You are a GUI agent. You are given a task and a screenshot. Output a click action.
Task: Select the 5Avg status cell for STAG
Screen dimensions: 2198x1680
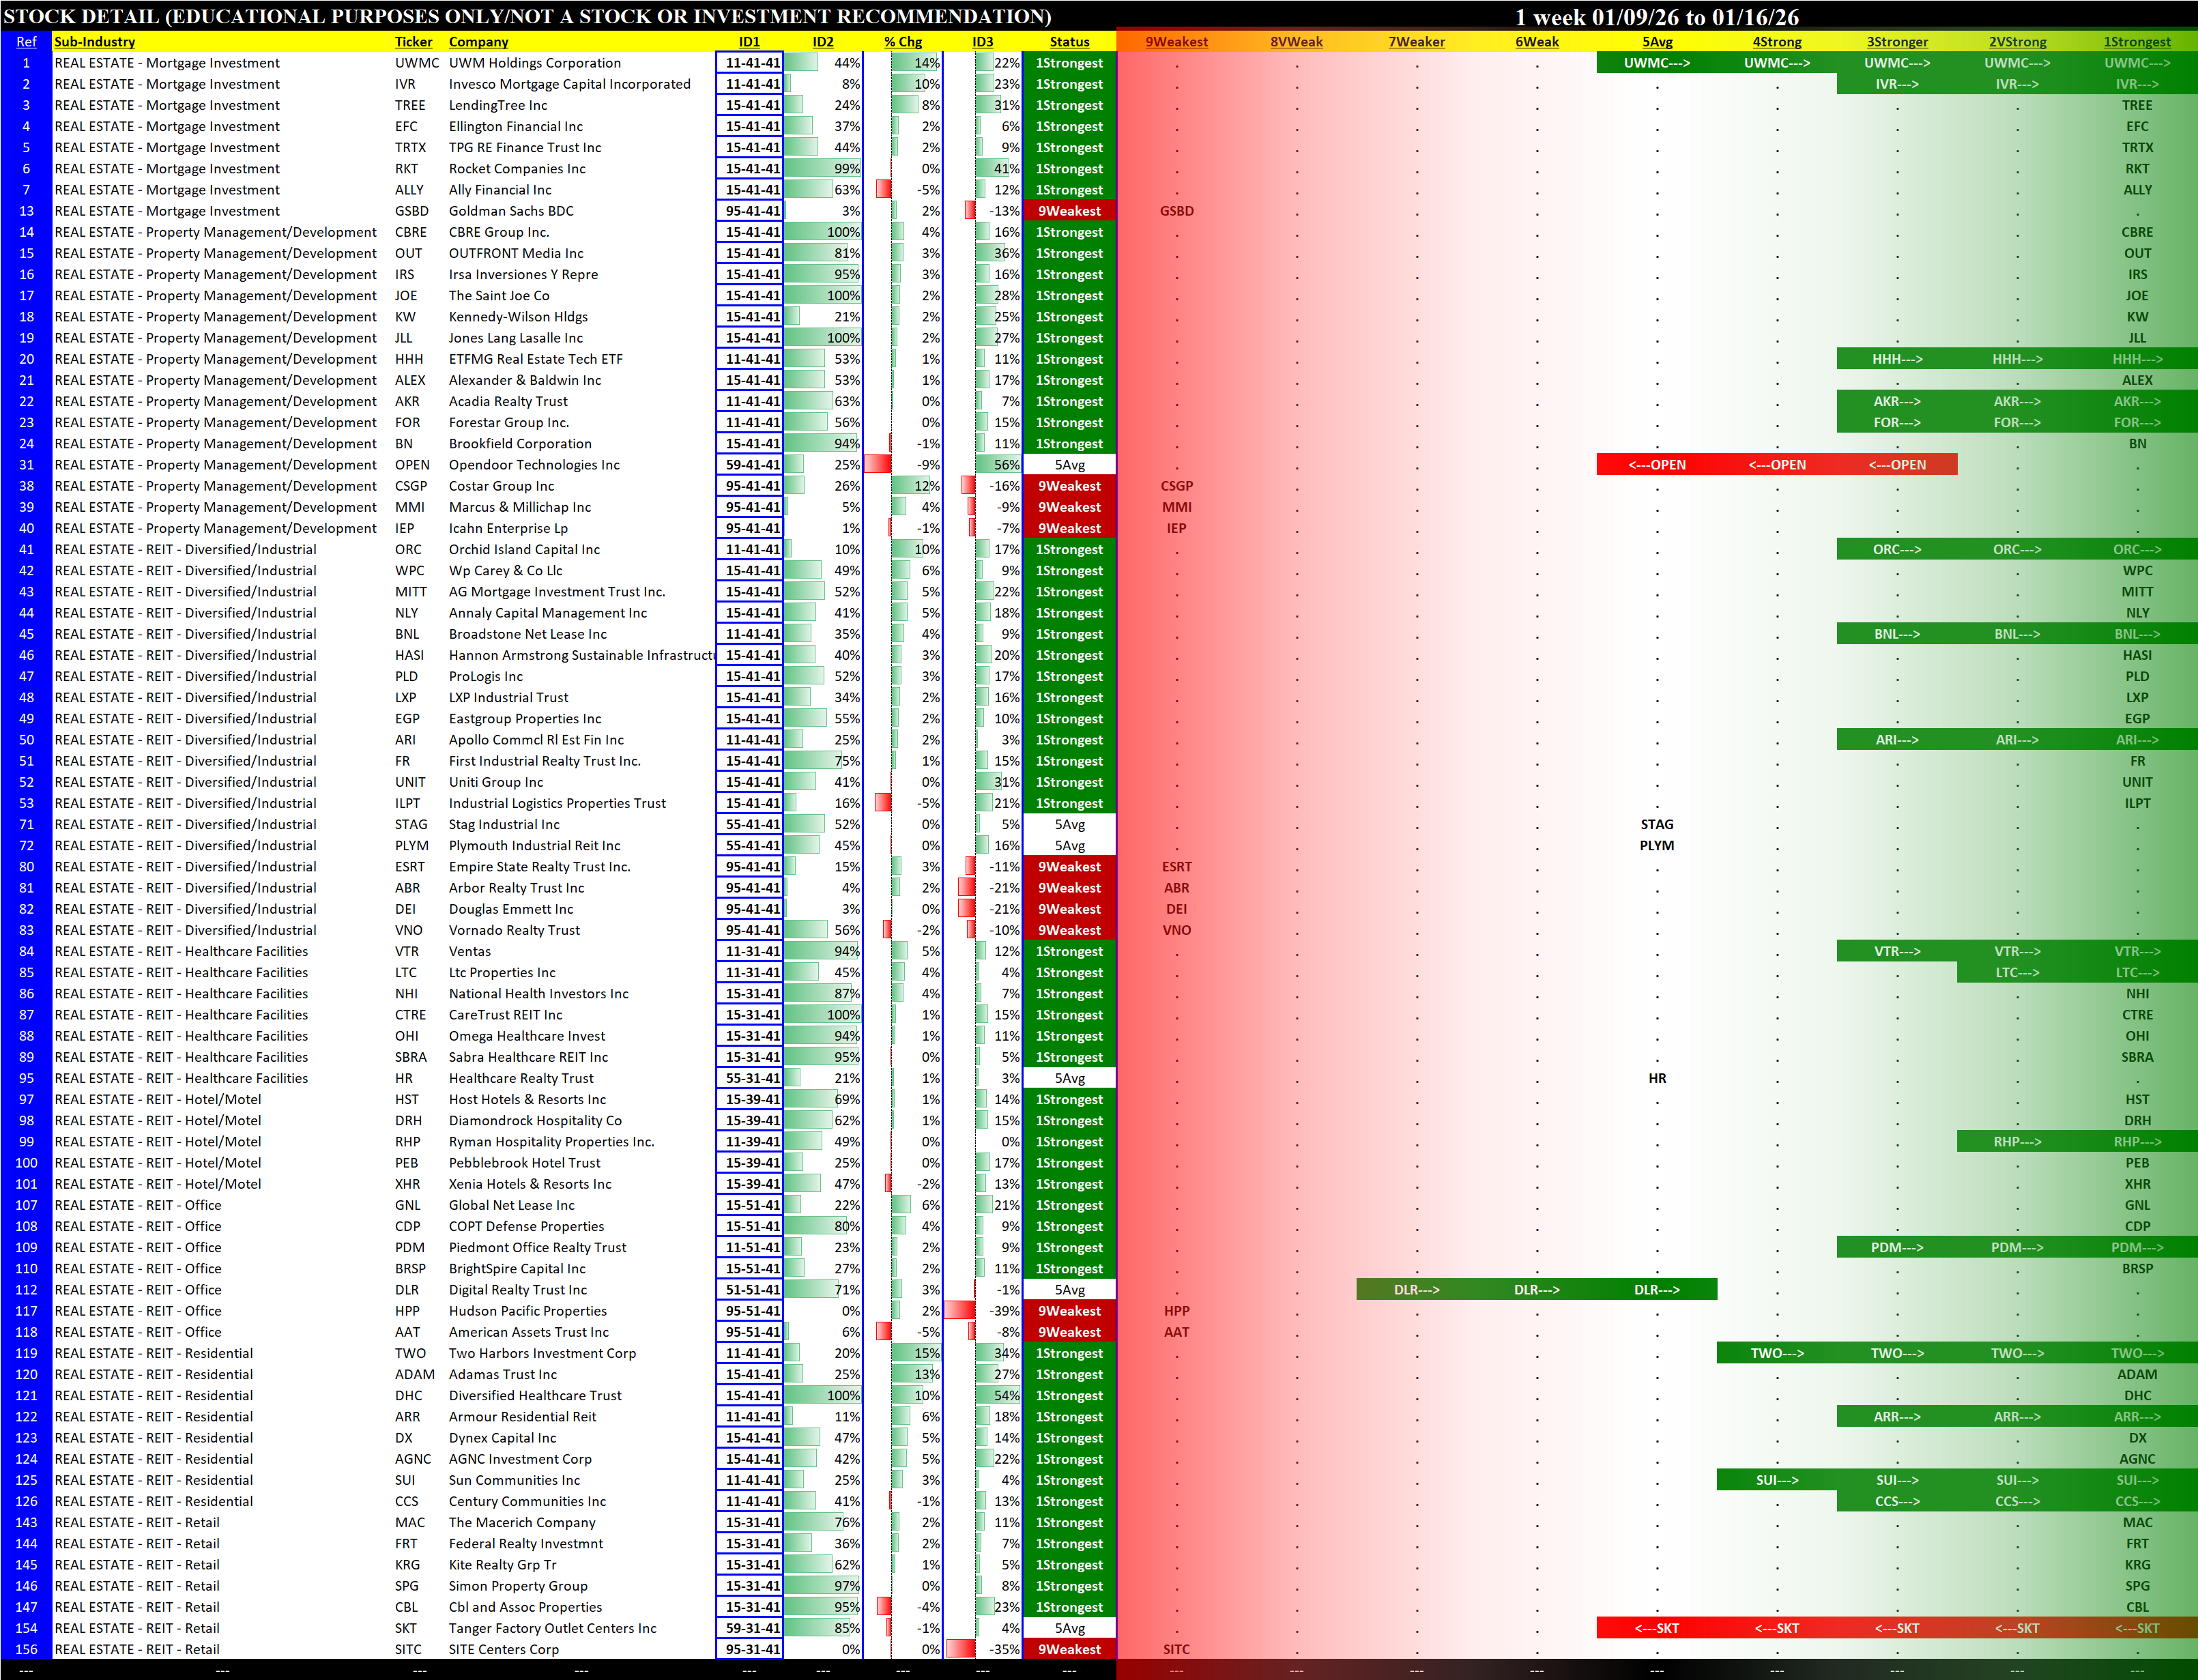[x=1069, y=825]
